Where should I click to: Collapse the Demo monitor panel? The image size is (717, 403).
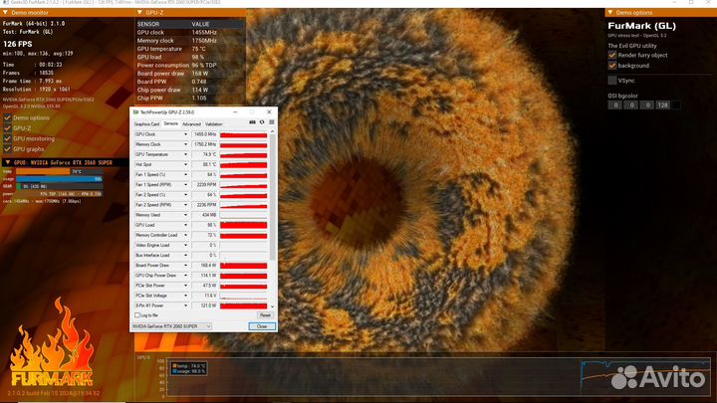click(x=6, y=13)
